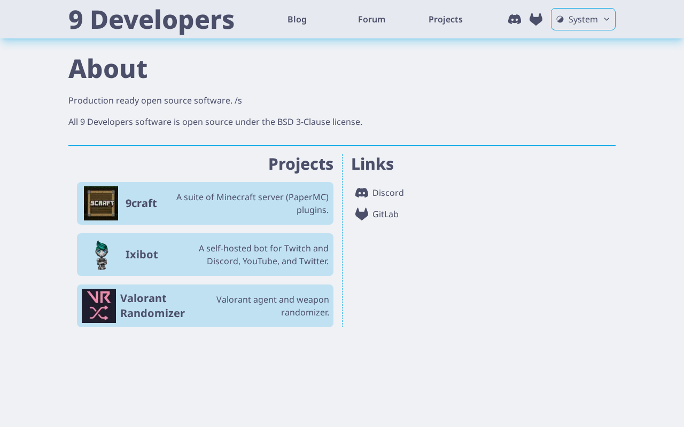Click the Discord icon in the header
This screenshot has width=684, height=427.
pyautogui.click(x=515, y=19)
